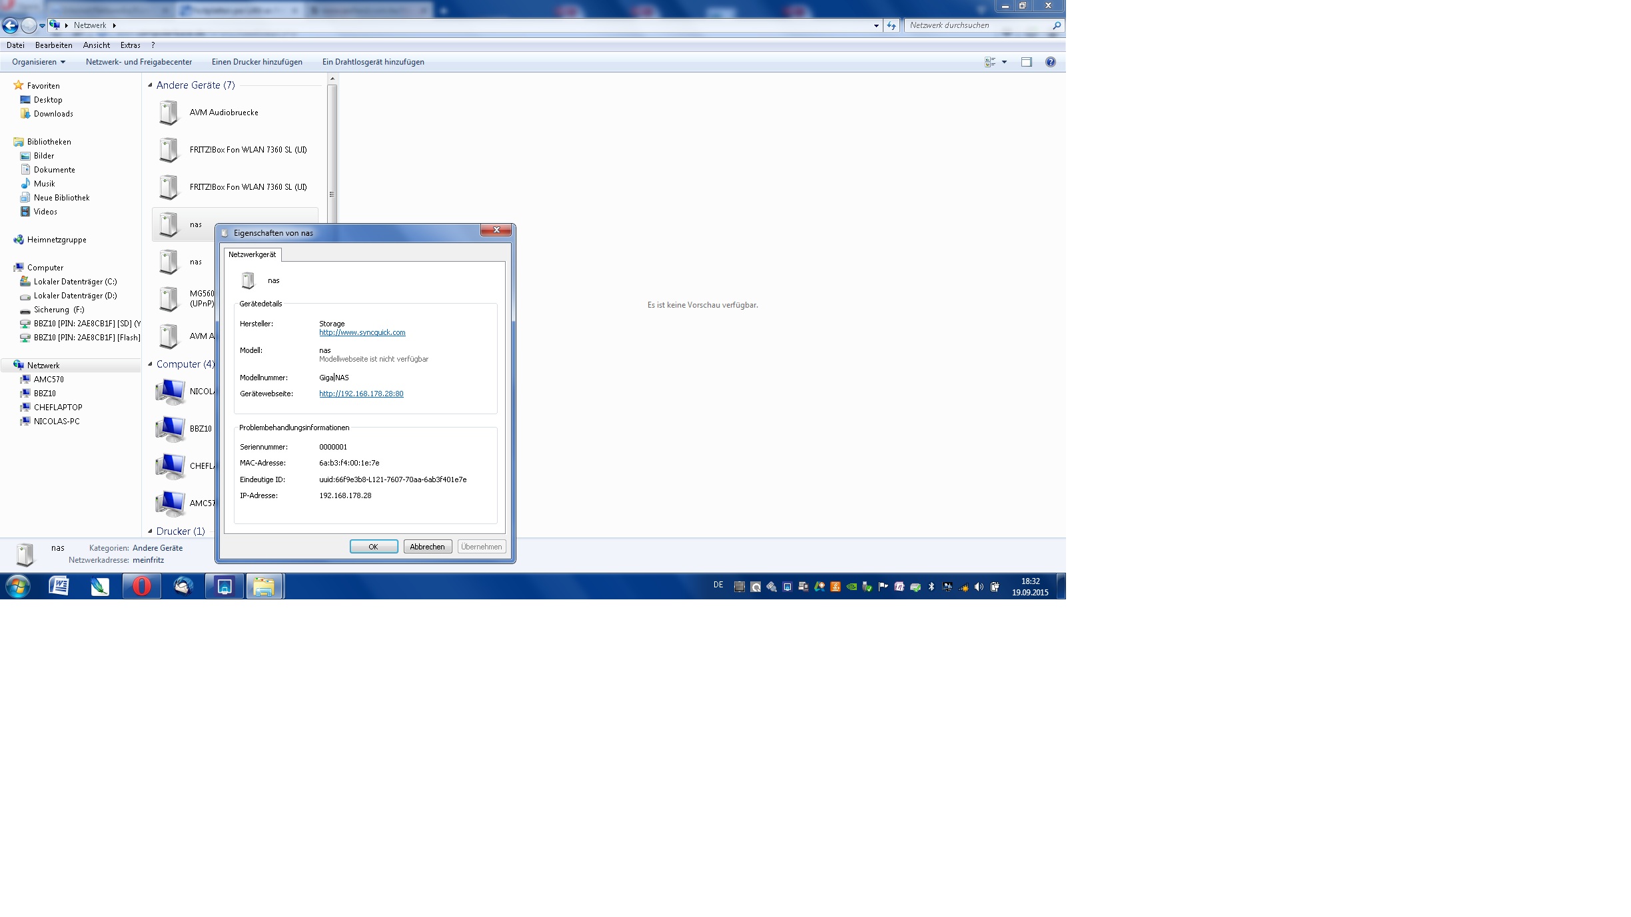Select CHEFLAPTOP in the navigation tree
The image size is (1631, 917).
(58, 408)
